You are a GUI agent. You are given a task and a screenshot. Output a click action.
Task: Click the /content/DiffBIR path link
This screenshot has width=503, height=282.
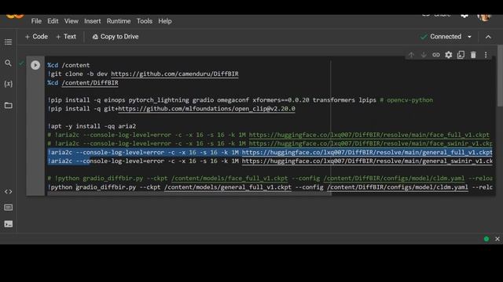click(90, 83)
